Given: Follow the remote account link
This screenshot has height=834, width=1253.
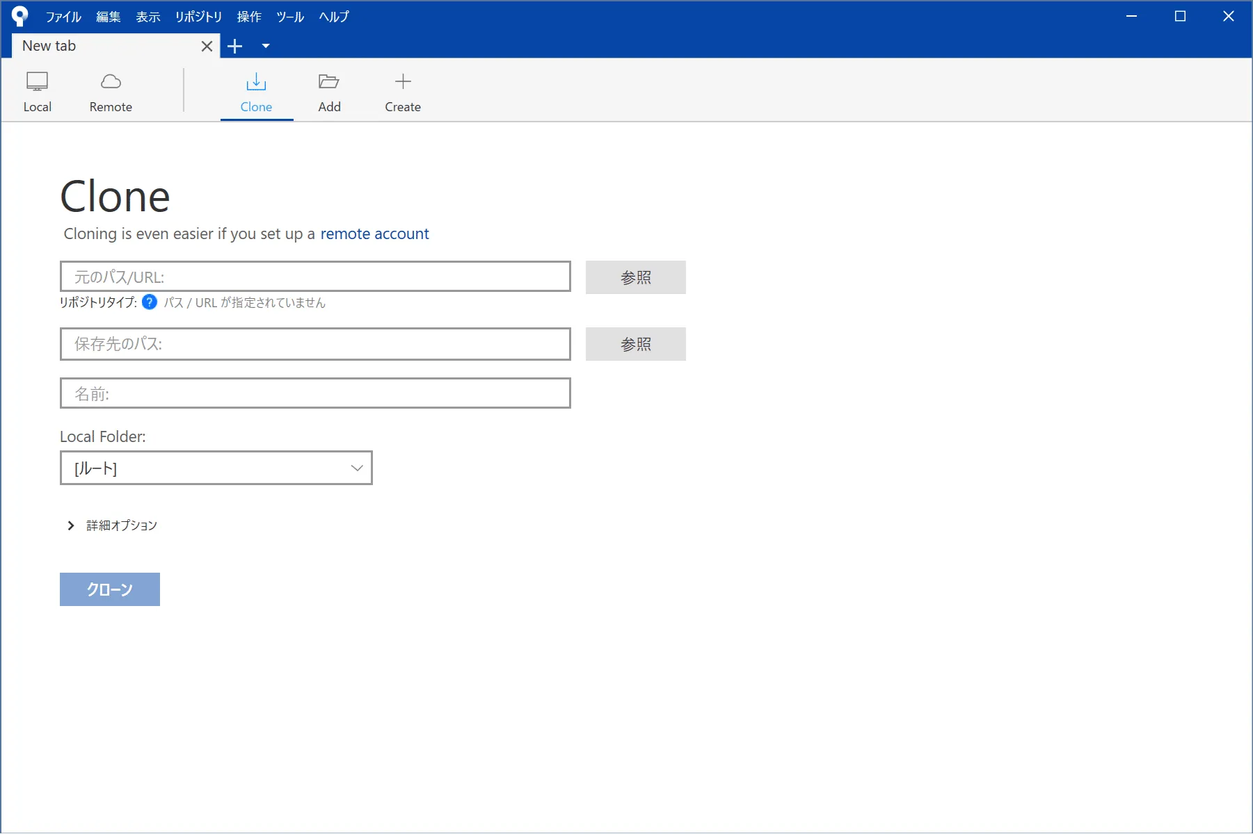Looking at the screenshot, I should click(x=374, y=234).
